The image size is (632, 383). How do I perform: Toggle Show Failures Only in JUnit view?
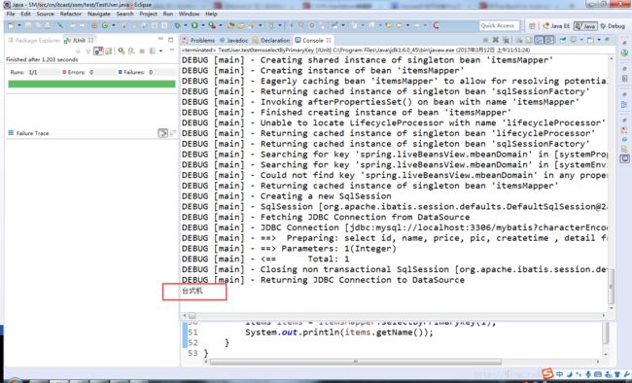98,52
